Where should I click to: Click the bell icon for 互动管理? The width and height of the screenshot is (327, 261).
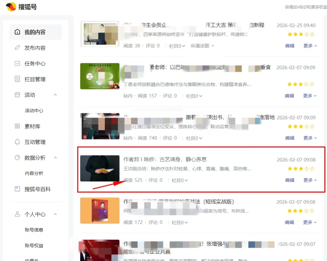(17, 142)
